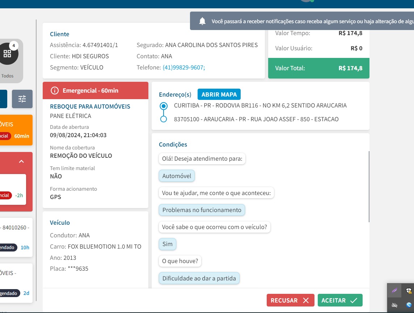Click the Emergencial info circle icon
Image resolution: width=414 pixels, height=313 pixels.
tap(54, 90)
